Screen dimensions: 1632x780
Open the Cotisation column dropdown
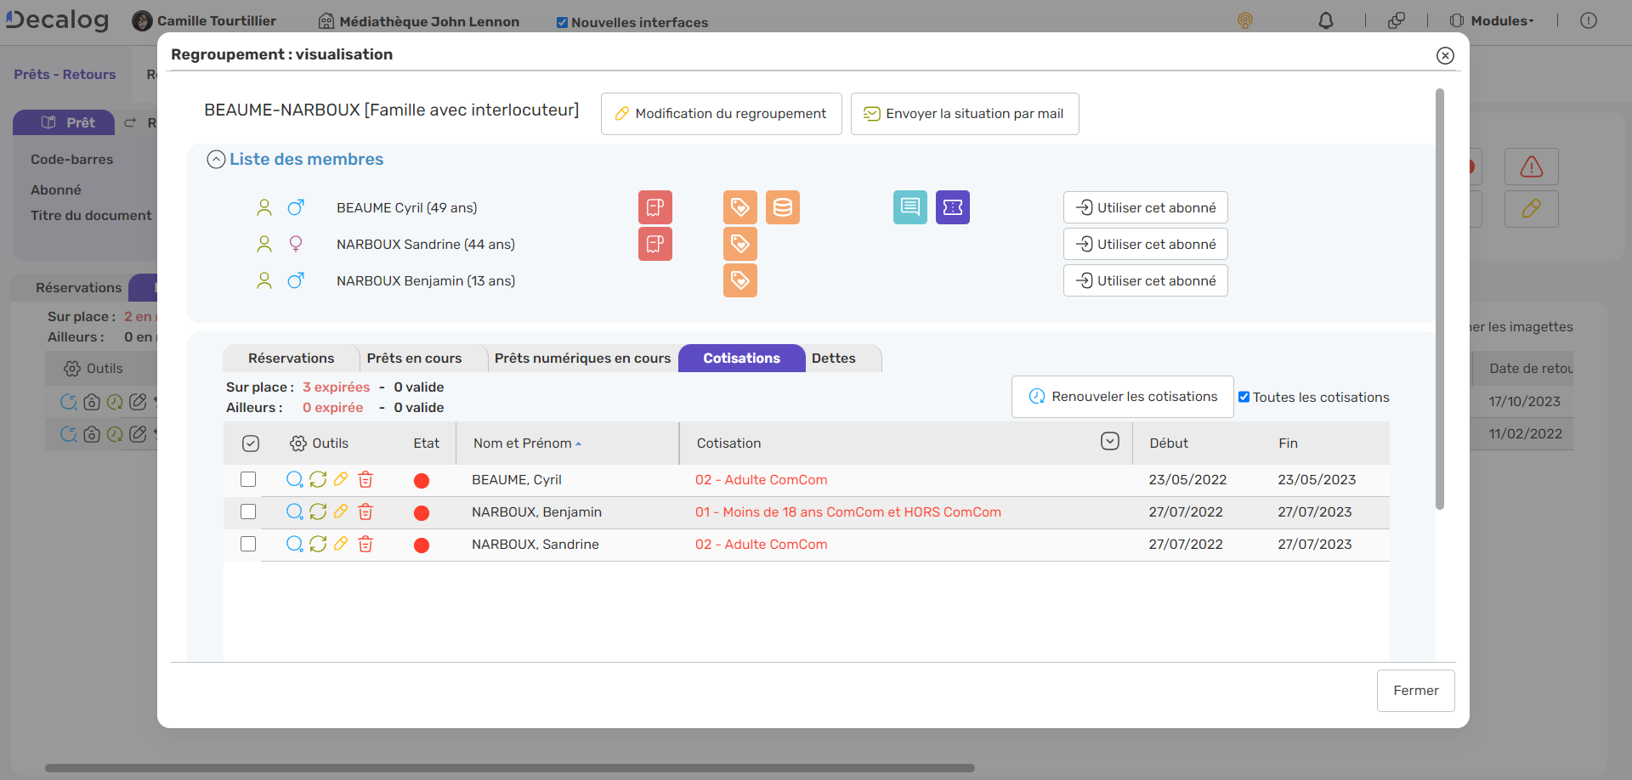(x=1109, y=442)
